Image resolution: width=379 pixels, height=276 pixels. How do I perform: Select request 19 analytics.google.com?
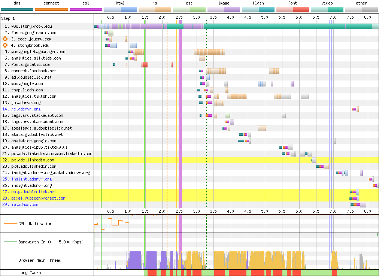(x=29, y=141)
